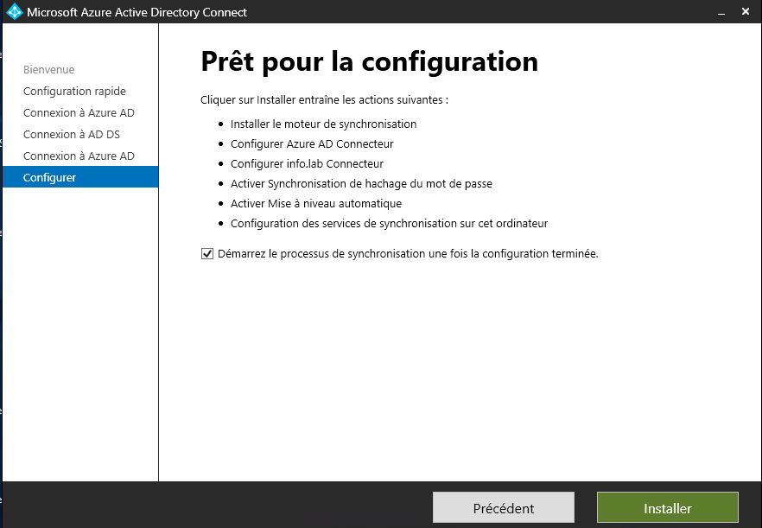The image size is (762, 528).
Task: Click the Azure AD Connect logo icon
Action: click(x=15, y=12)
